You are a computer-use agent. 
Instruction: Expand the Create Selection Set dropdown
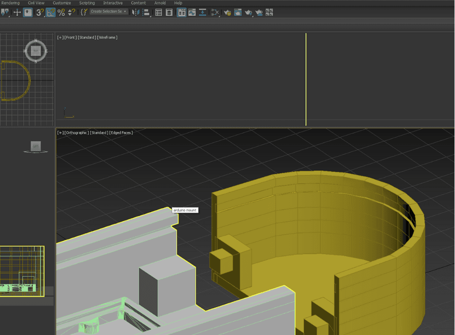(125, 11)
